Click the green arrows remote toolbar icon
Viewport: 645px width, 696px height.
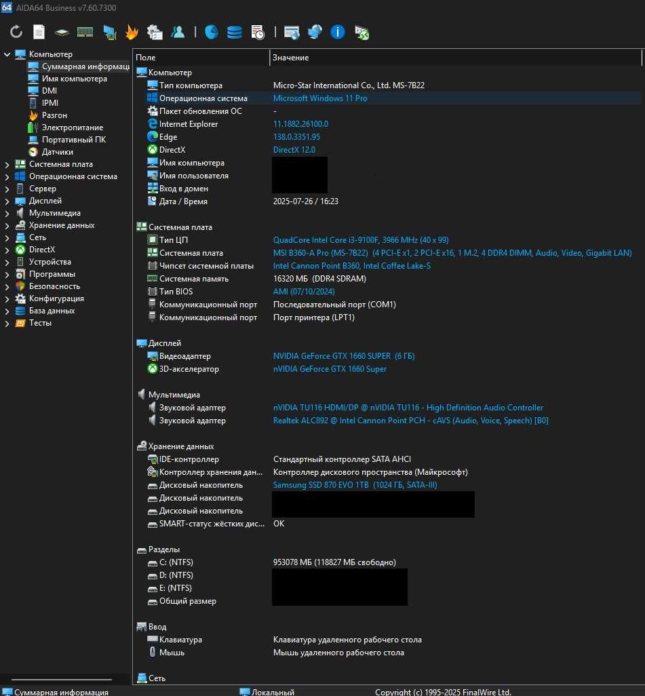click(x=361, y=33)
